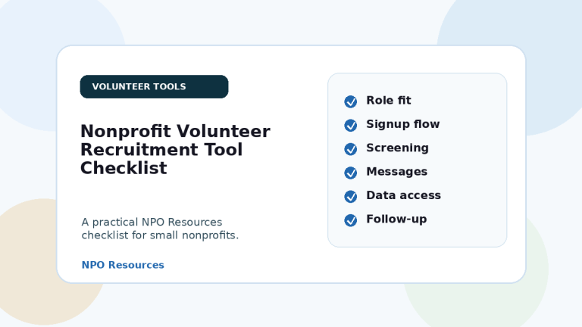582x327 pixels.
Task: Click the checkmark icon beside Signup flow
Action: [x=350, y=125]
